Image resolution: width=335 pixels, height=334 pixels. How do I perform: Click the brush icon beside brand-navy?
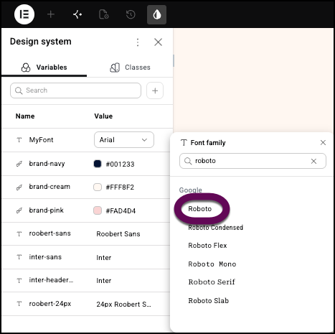pyautogui.click(x=19, y=164)
